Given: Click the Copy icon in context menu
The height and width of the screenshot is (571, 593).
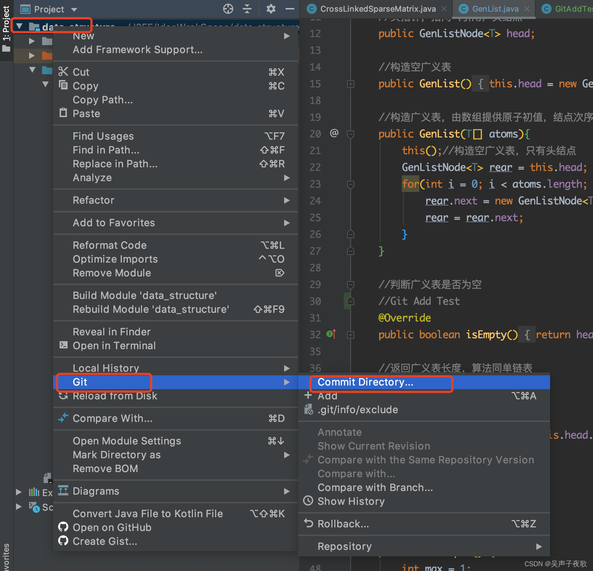Looking at the screenshot, I should click(x=63, y=85).
